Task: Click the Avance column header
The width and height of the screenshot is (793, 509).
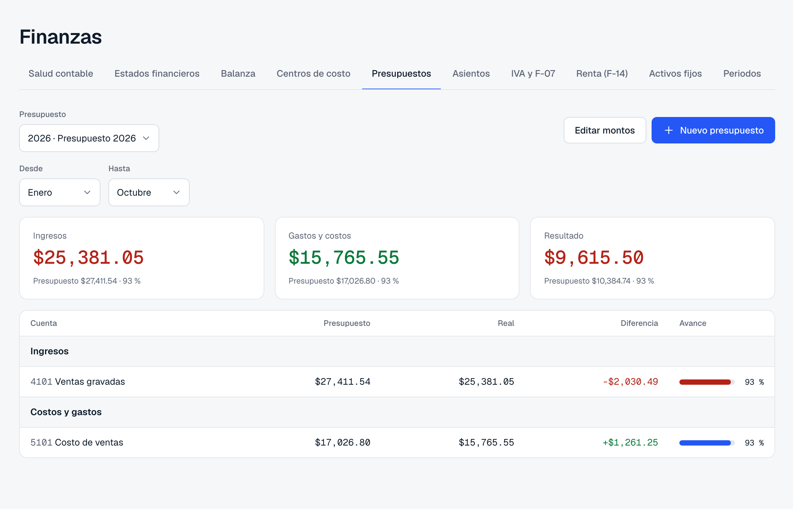Action: coord(693,323)
